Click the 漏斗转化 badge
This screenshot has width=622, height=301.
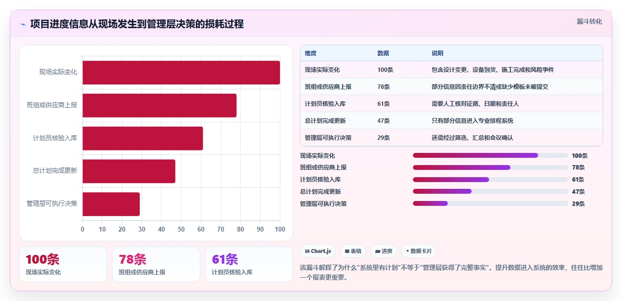tap(589, 22)
